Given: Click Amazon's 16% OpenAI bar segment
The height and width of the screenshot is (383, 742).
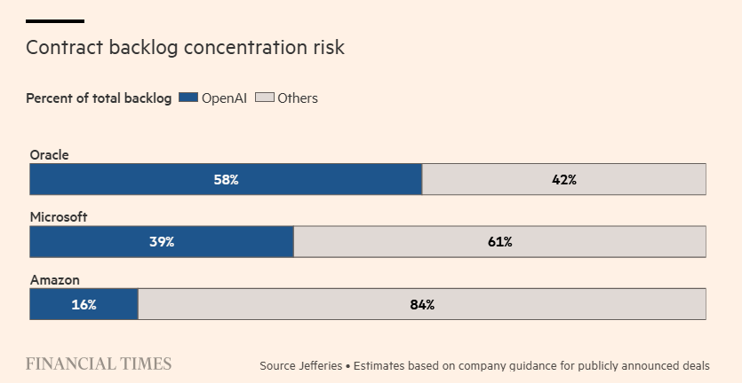Looking at the screenshot, I should pos(84,304).
